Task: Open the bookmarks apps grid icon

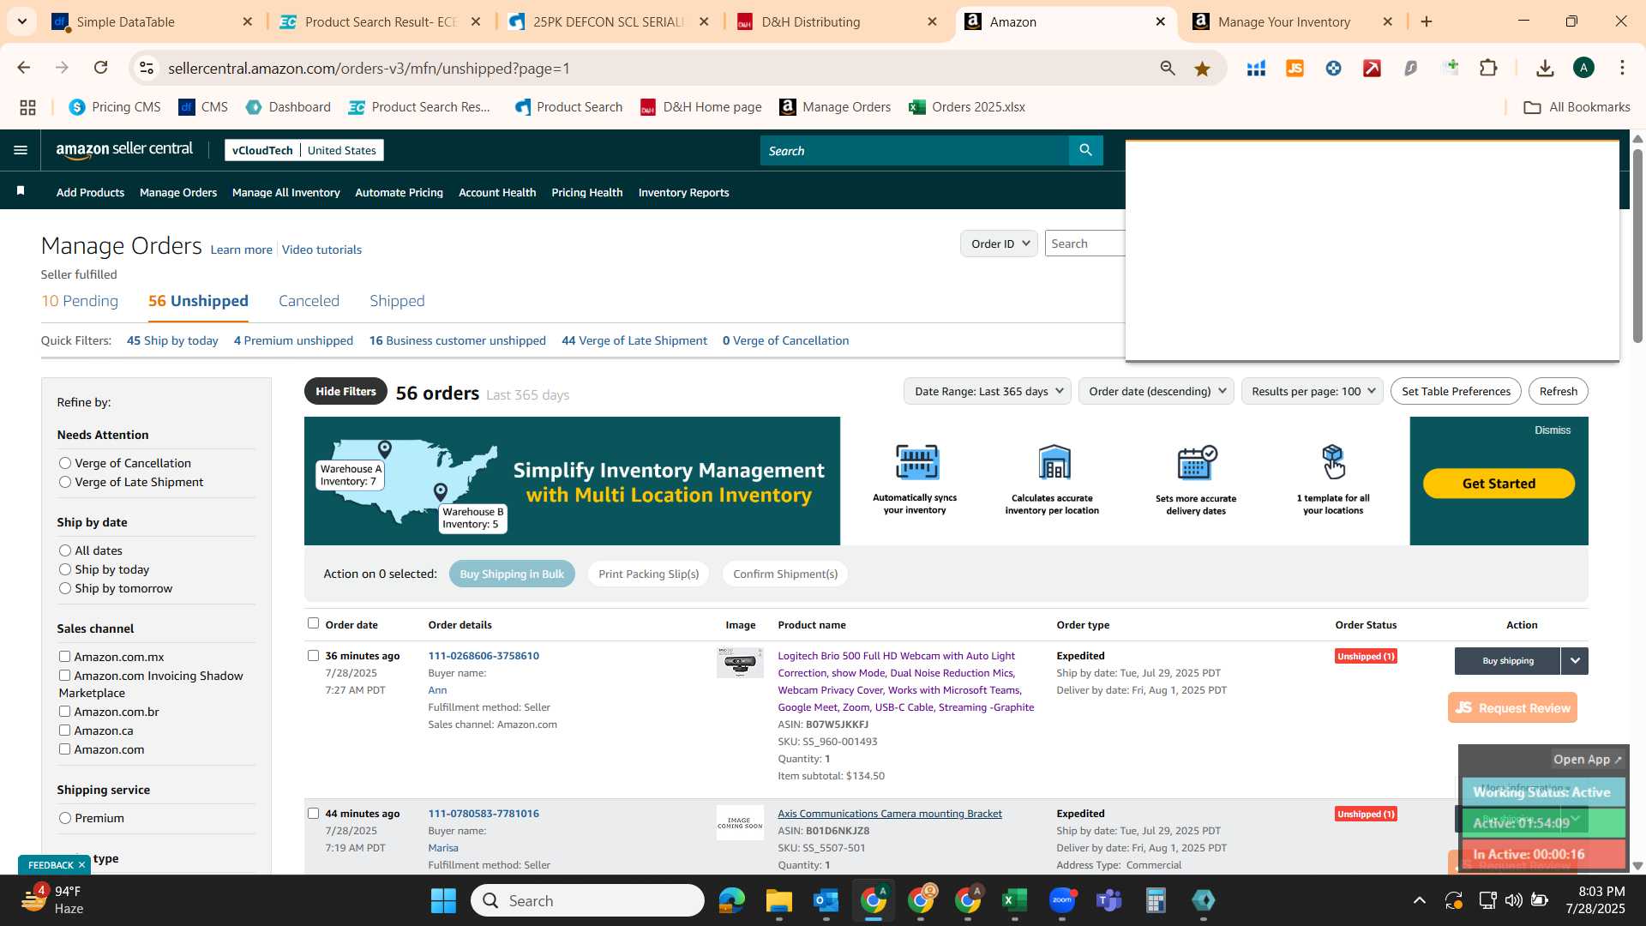Action: pos(27,107)
